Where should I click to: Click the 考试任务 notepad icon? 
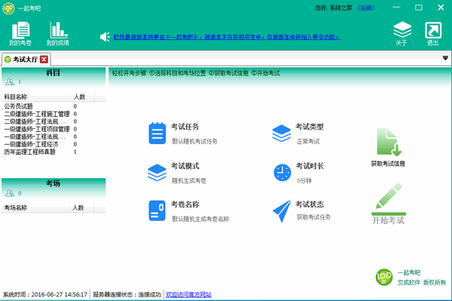tap(157, 134)
